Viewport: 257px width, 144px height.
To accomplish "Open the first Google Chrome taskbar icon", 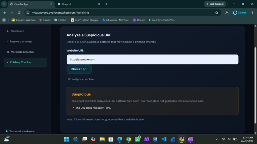I will pyautogui.click(x=129, y=139).
